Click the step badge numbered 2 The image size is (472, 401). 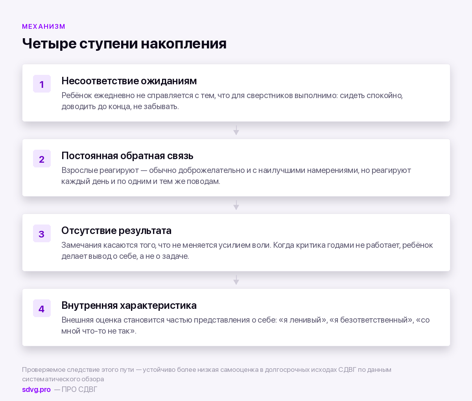[42, 159]
